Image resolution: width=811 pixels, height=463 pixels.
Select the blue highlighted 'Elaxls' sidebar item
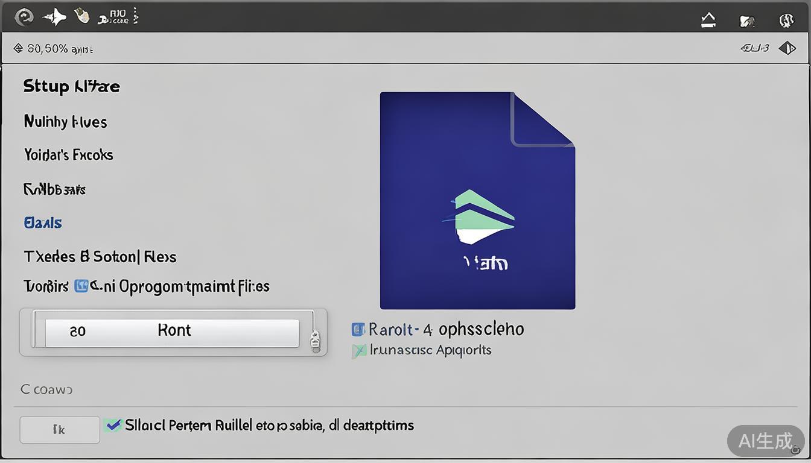[x=43, y=222]
